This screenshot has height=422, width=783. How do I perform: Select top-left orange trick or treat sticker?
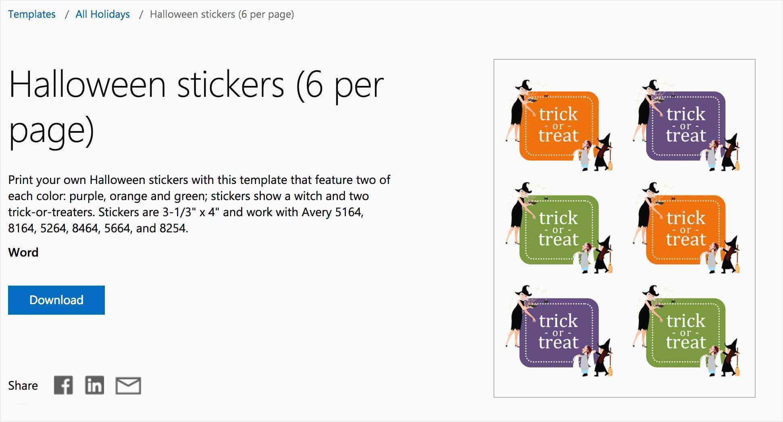click(x=558, y=125)
